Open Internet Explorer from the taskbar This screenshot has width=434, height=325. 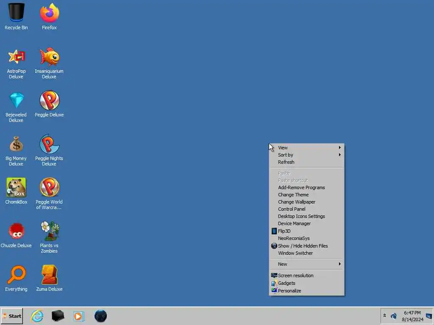coord(37,316)
